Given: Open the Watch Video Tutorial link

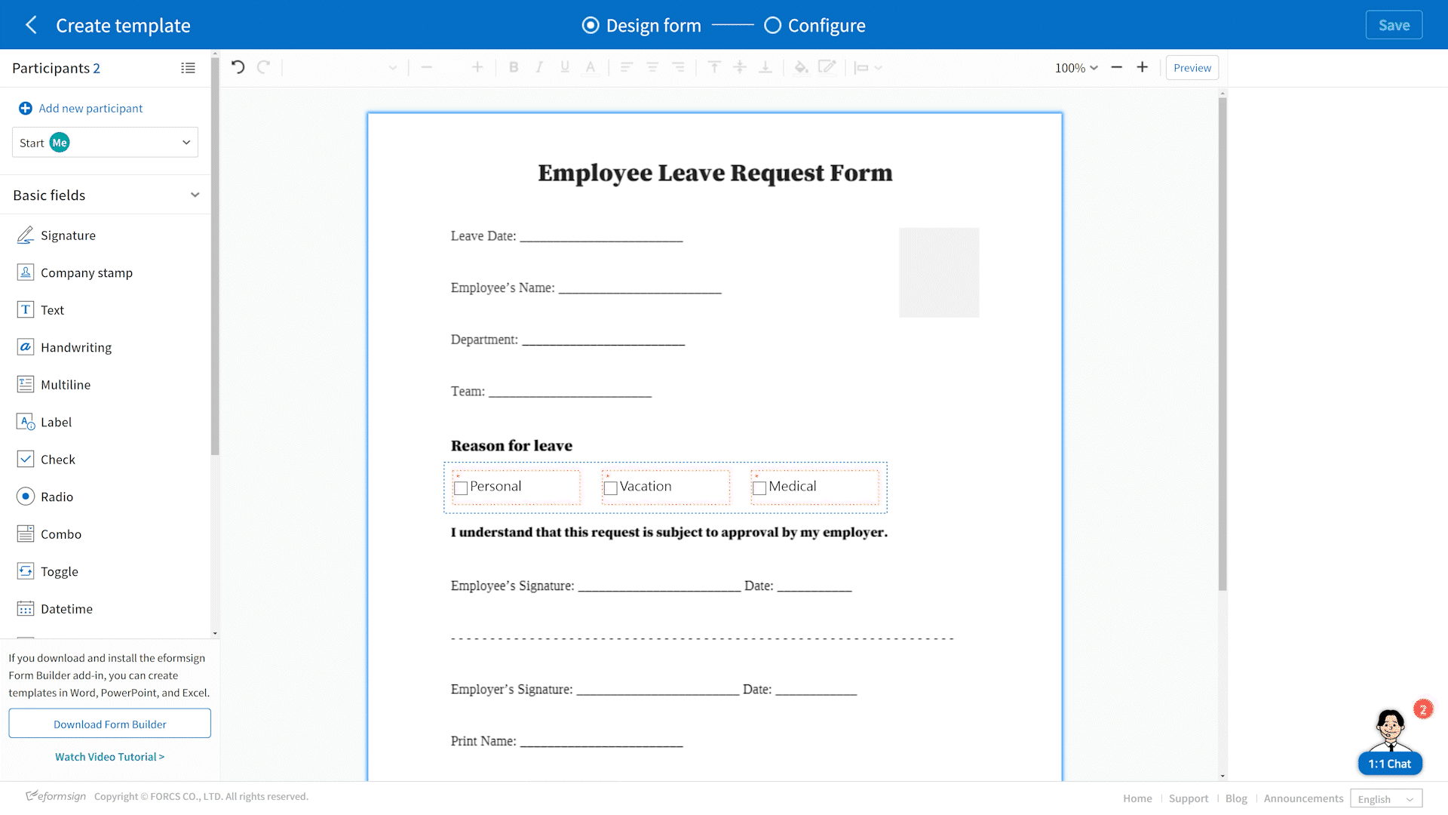Looking at the screenshot, I should tap(109, 757).
